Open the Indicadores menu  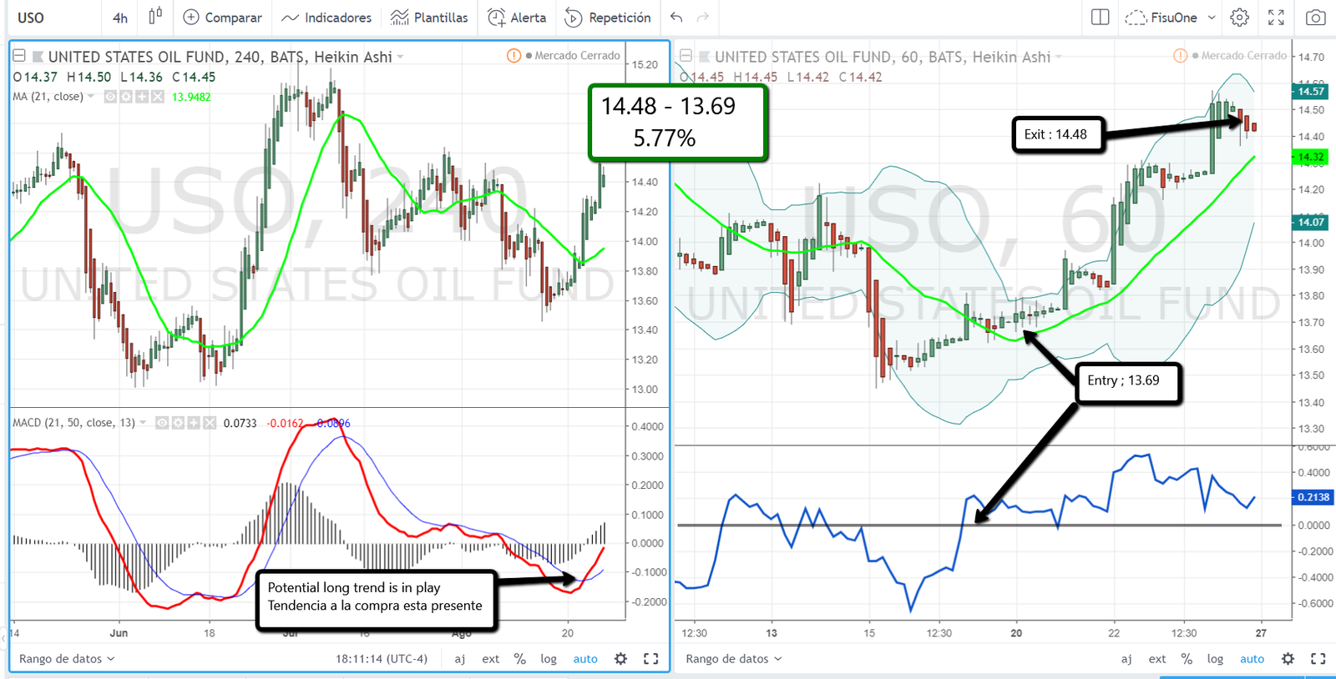tap(326, 18)
